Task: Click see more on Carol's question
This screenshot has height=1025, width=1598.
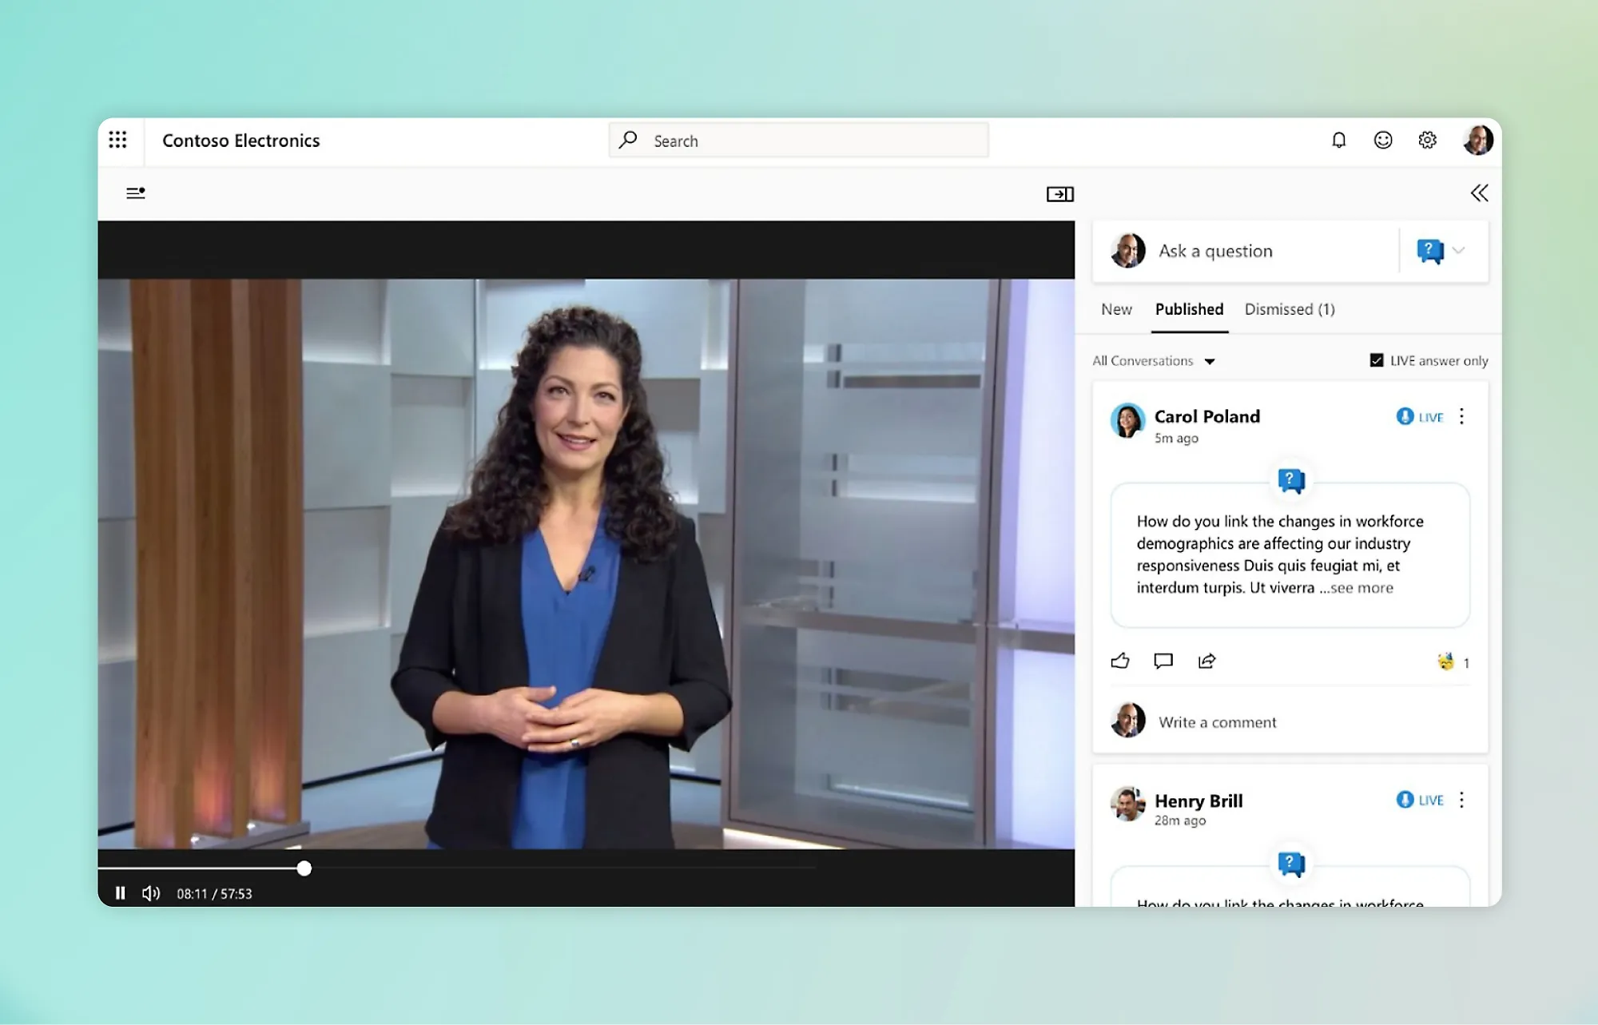Action: pyautogui.click(x=1361, y=588)
